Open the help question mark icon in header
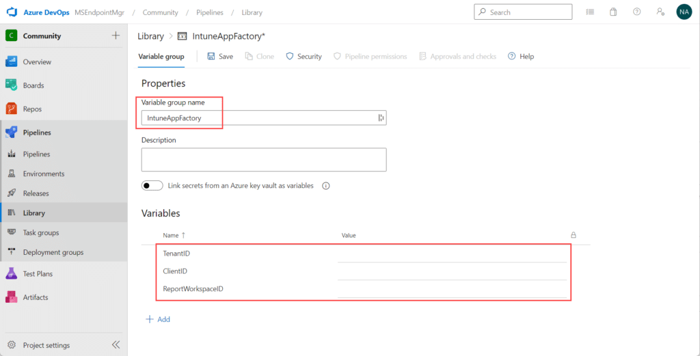This screenshot has width=700, height=356. click(637, 12)
